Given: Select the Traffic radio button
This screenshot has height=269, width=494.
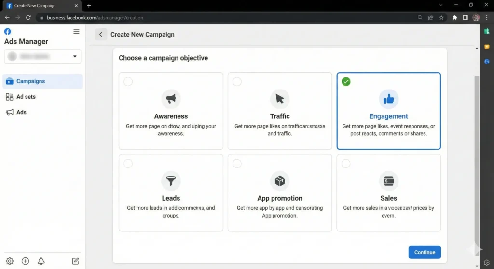Looking at the screenshot, I should (x=237, y=82).
